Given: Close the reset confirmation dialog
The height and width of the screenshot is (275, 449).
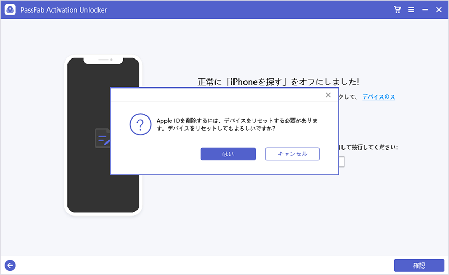Looking at the screenshot, I should [x=328, y=95].
